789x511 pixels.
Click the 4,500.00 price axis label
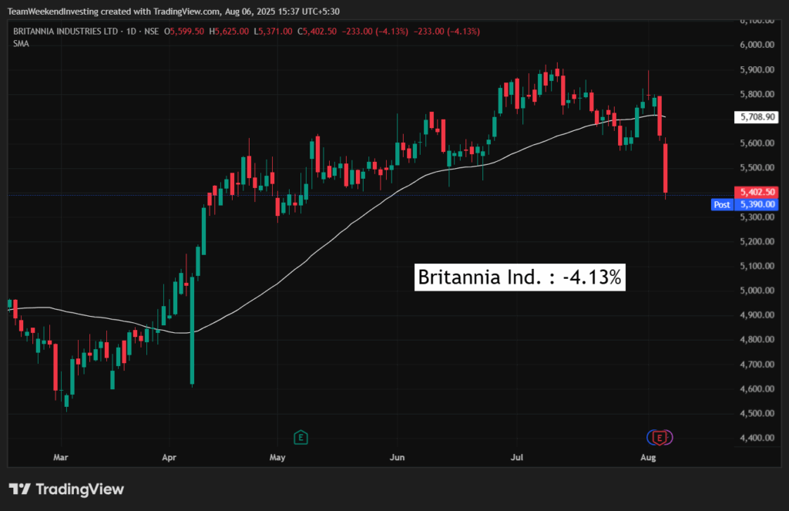coord(757,413)
